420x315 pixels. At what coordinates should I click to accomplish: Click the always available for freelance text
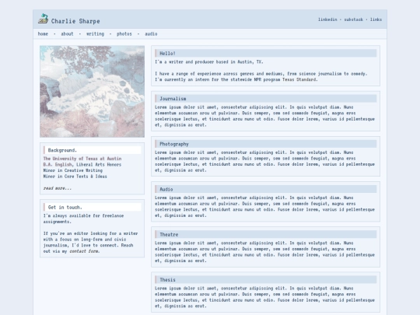coord(83,219)
